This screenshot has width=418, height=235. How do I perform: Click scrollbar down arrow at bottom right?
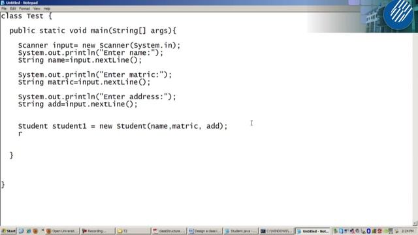(415, 223)
